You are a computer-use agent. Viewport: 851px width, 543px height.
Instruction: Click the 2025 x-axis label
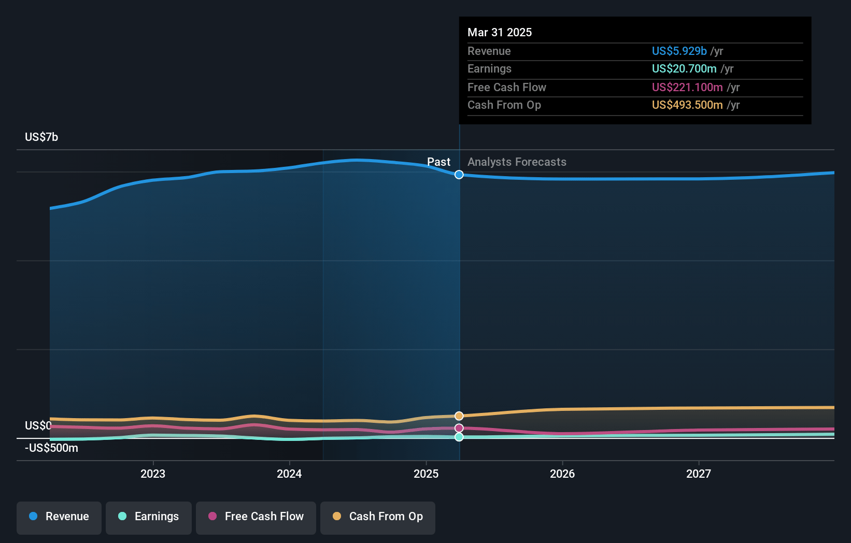(426, 474)
